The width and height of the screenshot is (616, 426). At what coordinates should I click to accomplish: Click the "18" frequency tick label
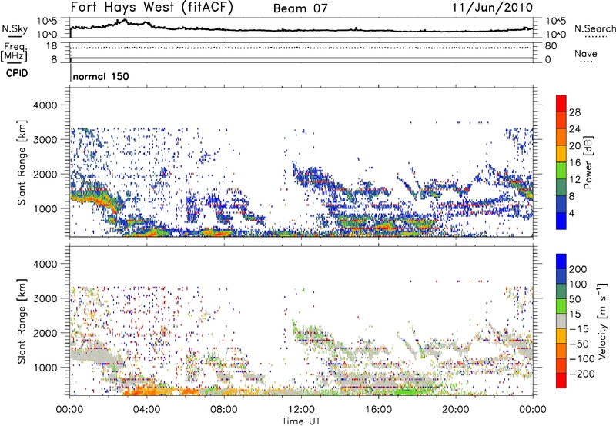[51, 46]
